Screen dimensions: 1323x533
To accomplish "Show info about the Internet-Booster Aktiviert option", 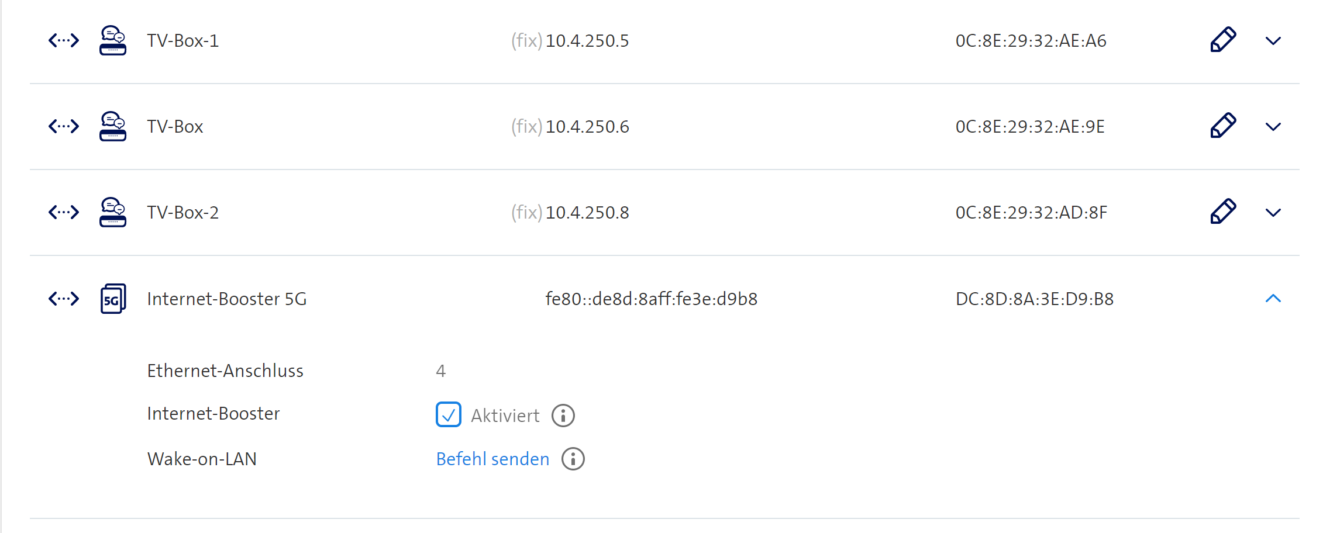I will point(563,416).
